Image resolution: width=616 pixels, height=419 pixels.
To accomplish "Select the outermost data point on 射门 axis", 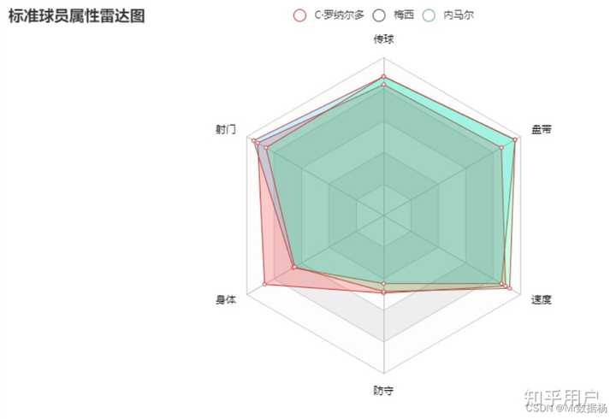I will pyautogui.click(x=254, y=140).
